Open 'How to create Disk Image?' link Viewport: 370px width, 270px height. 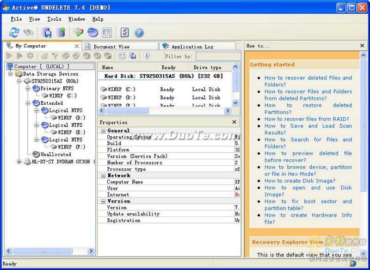click(300, 181)
